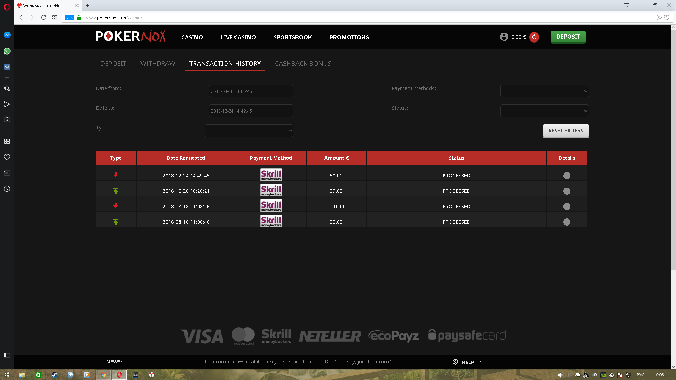Click the balance refresh red icon
This screenshot has height=380, width=676.
click(x=534, y=37)
